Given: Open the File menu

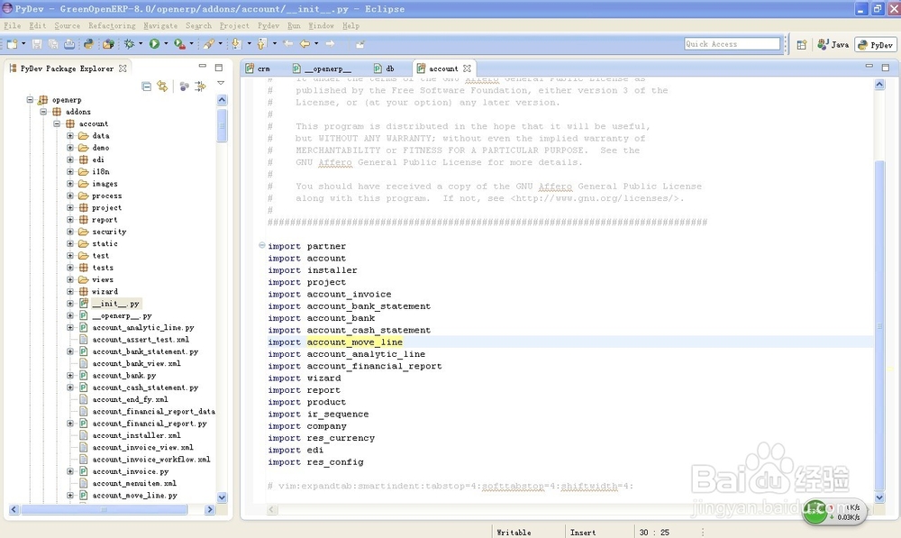Looking at the screenshot, I should tap(12, 26).
